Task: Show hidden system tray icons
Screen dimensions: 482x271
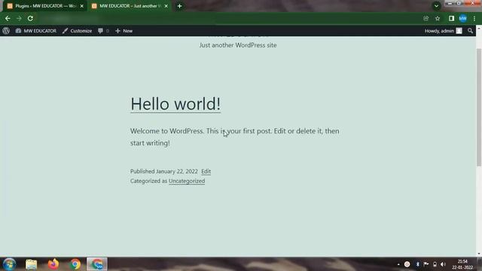Action: [x=398, y=264]
